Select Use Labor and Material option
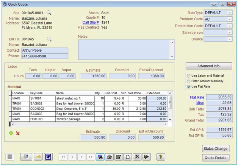Viewport: 238px width, 166px height. pos(189,75)
